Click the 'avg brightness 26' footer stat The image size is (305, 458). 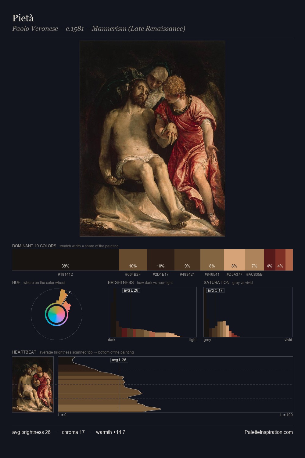31,432
